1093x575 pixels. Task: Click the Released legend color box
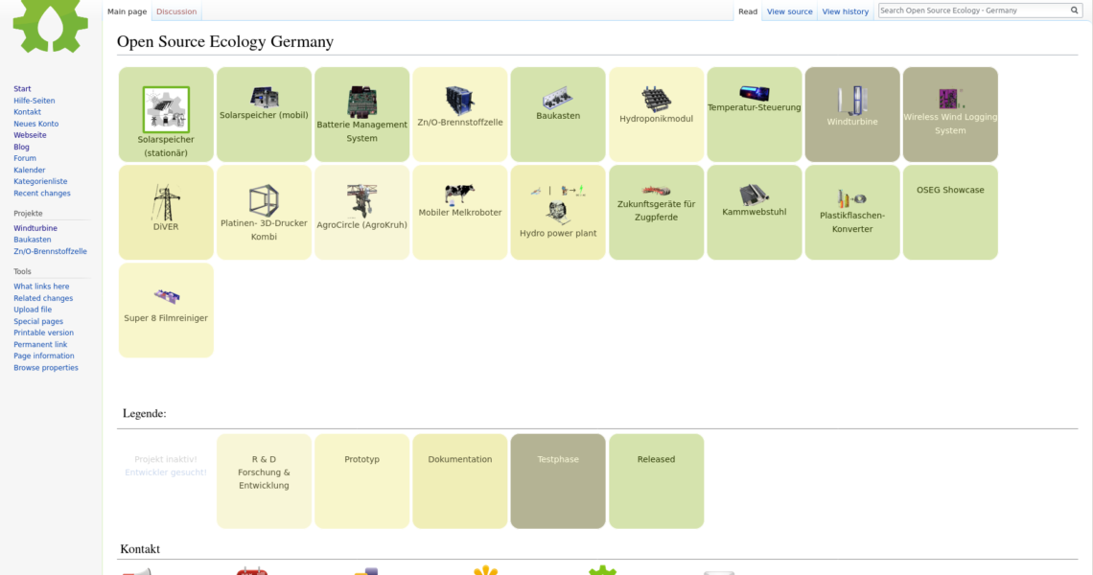(656, 481)
